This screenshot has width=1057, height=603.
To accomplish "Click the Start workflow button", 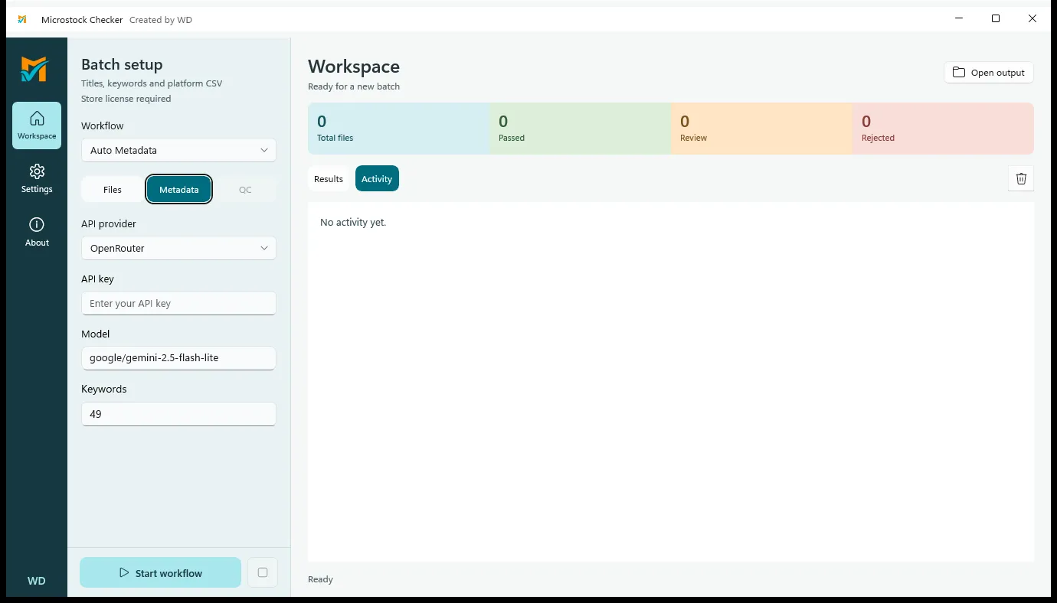I will [161, 572].
